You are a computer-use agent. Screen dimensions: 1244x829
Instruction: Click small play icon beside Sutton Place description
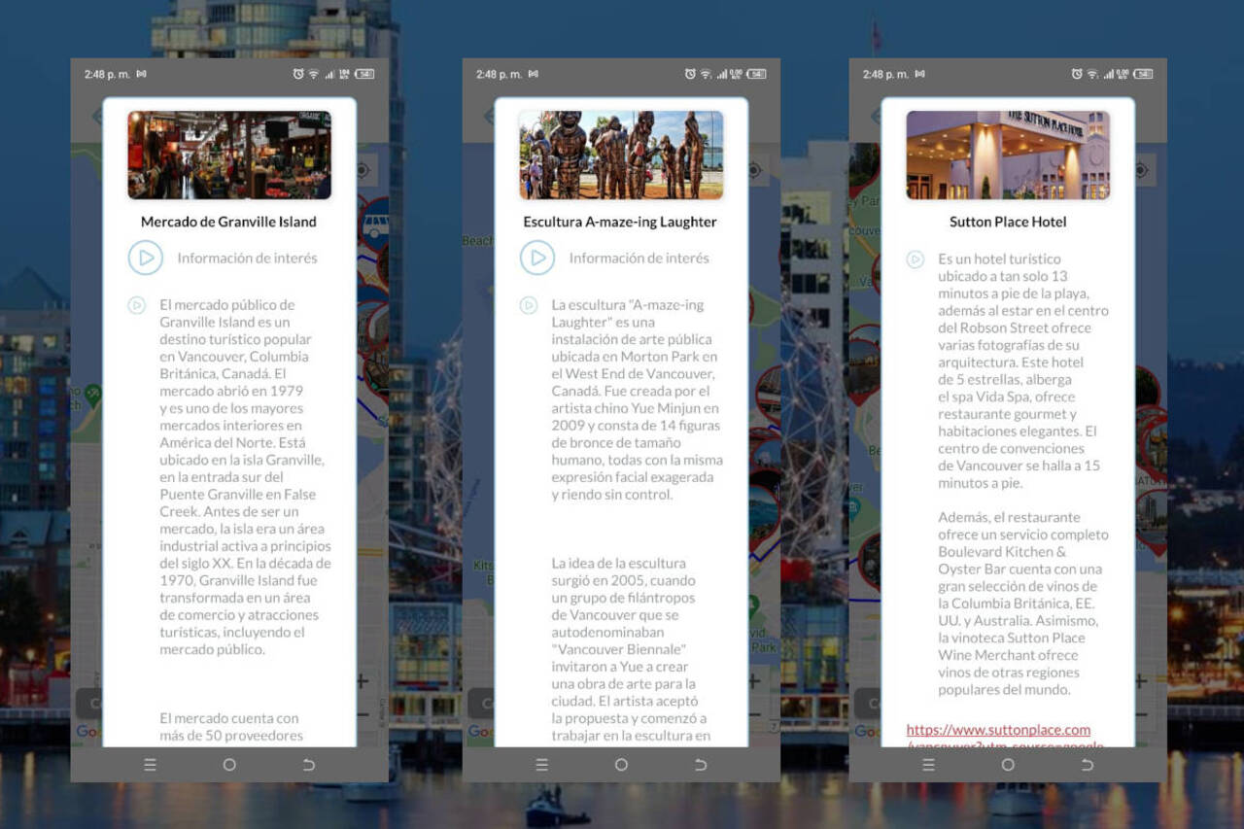(x=915, y=259)
